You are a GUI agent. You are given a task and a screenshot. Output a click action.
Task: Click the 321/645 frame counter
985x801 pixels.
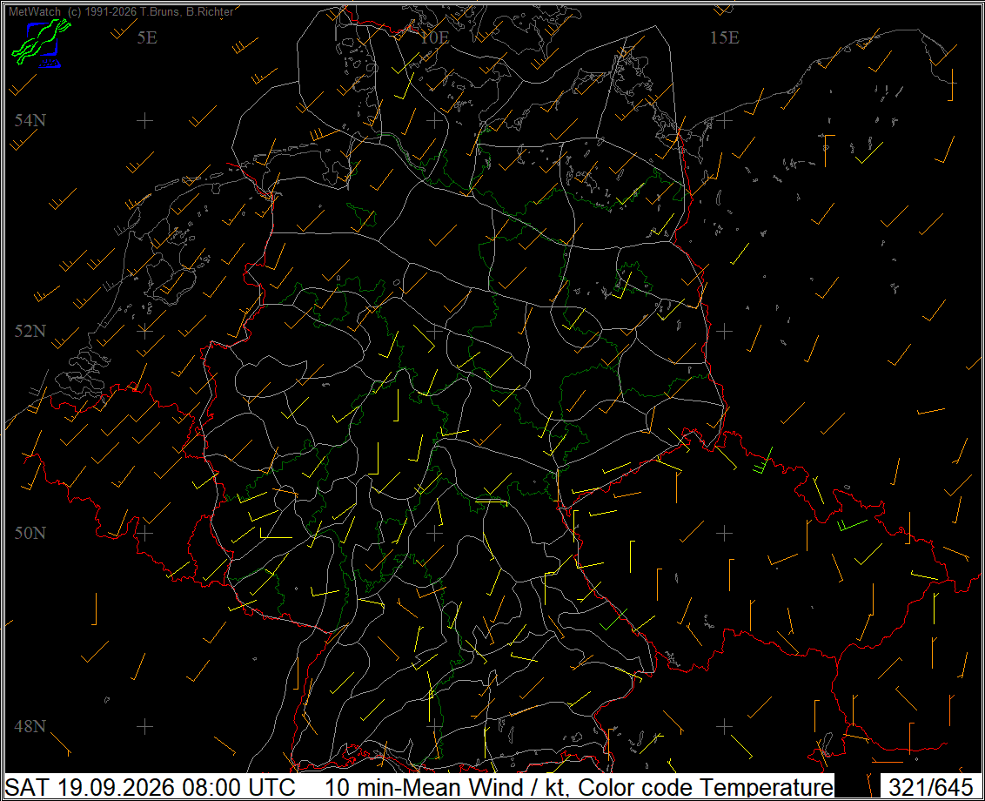[x=931, y=787]
